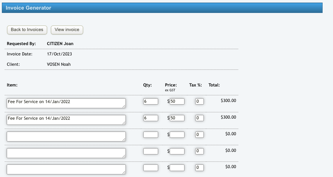The image size is (333, 177).
Task: Click the Invoice Generator header title
Action: click(x=29, y=8)
